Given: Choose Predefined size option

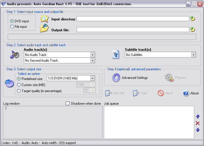Looking at the screenshot, I should coord(19,79).
